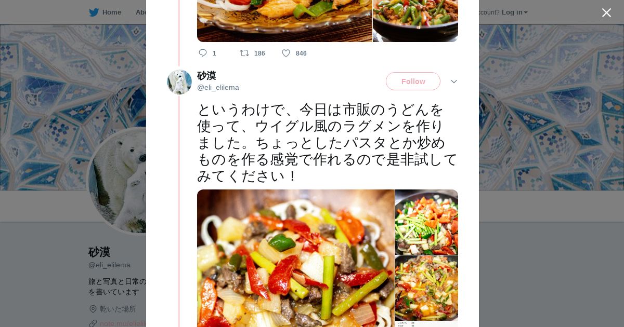
Task: Open the tomato stew pan photo
Action: click(x=427, y=288)
